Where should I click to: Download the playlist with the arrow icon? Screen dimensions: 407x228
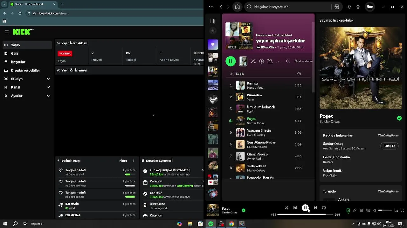click(x=261, y=61)
